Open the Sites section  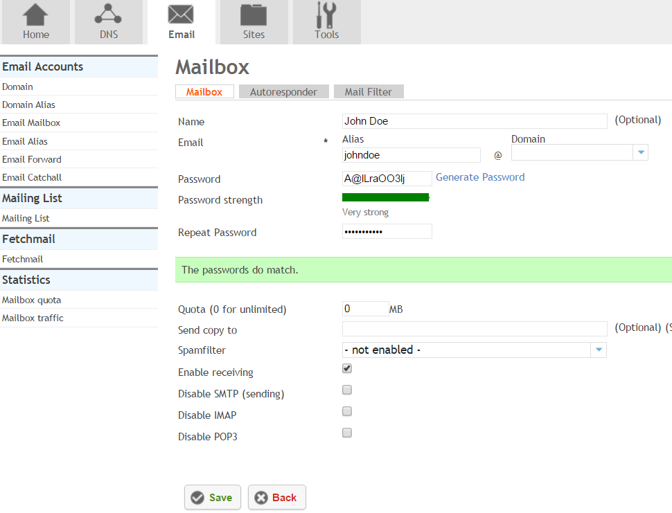(x=254, y=21)
